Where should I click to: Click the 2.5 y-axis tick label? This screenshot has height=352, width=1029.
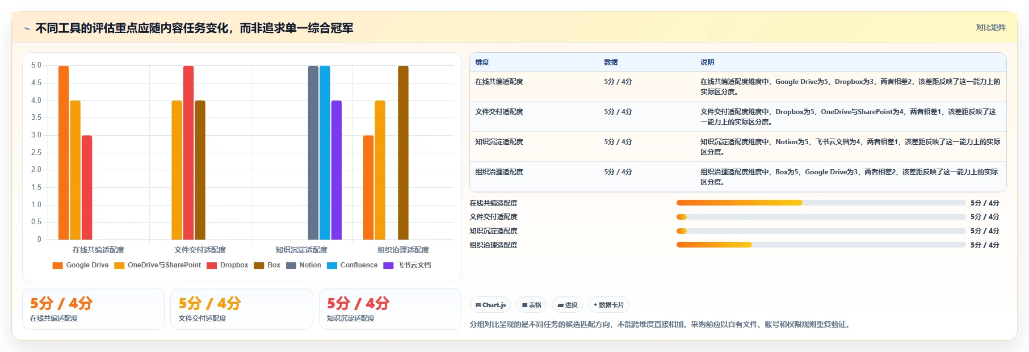point(36,153)
